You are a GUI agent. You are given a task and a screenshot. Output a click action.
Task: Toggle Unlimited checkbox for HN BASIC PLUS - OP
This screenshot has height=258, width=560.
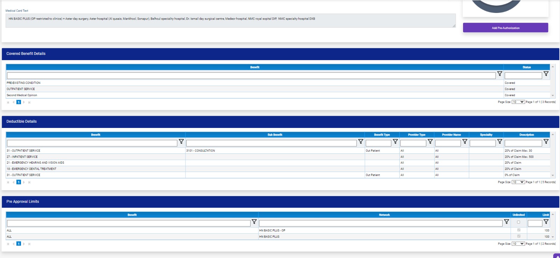click(518, 230)
